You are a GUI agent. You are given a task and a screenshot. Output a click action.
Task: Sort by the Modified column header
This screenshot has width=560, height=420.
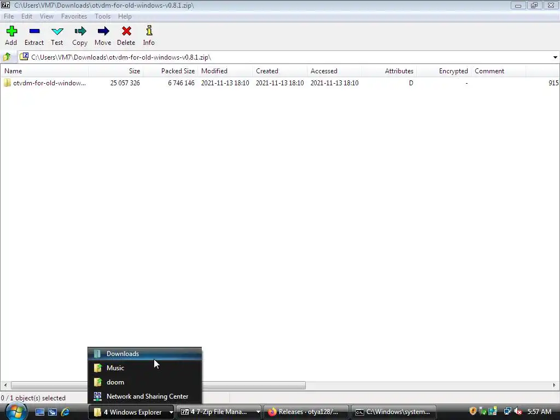click(225, 71)
